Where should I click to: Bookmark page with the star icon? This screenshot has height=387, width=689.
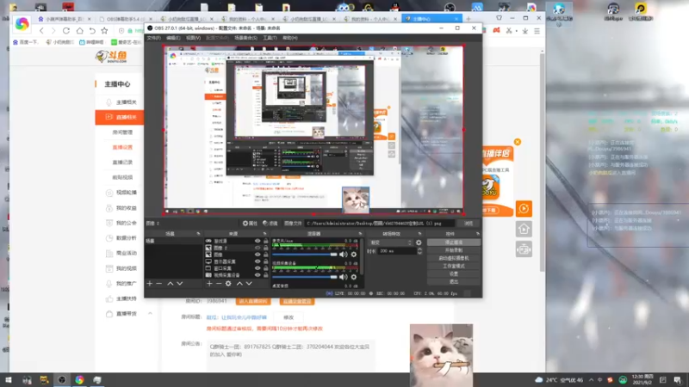104,31
